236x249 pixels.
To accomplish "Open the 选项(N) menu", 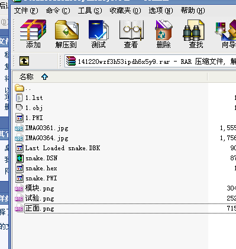I will point(161,11).
